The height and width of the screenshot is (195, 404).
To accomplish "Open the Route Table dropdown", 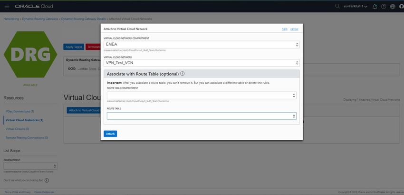I will 202,116.
